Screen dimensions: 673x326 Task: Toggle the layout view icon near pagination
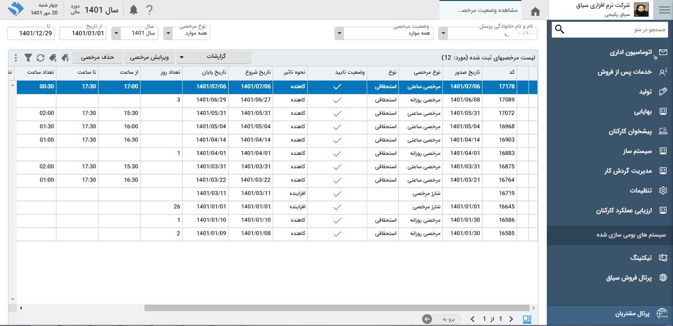tap(527, 319)
